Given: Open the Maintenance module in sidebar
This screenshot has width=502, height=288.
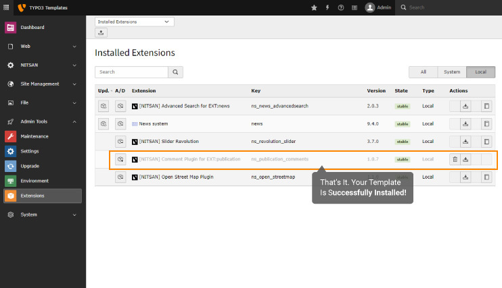Looking at the screenshot, I should click(34, 136).
